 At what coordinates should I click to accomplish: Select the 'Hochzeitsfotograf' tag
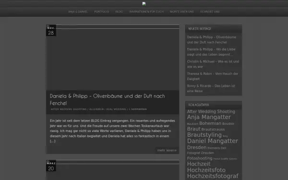pos(213,176)
